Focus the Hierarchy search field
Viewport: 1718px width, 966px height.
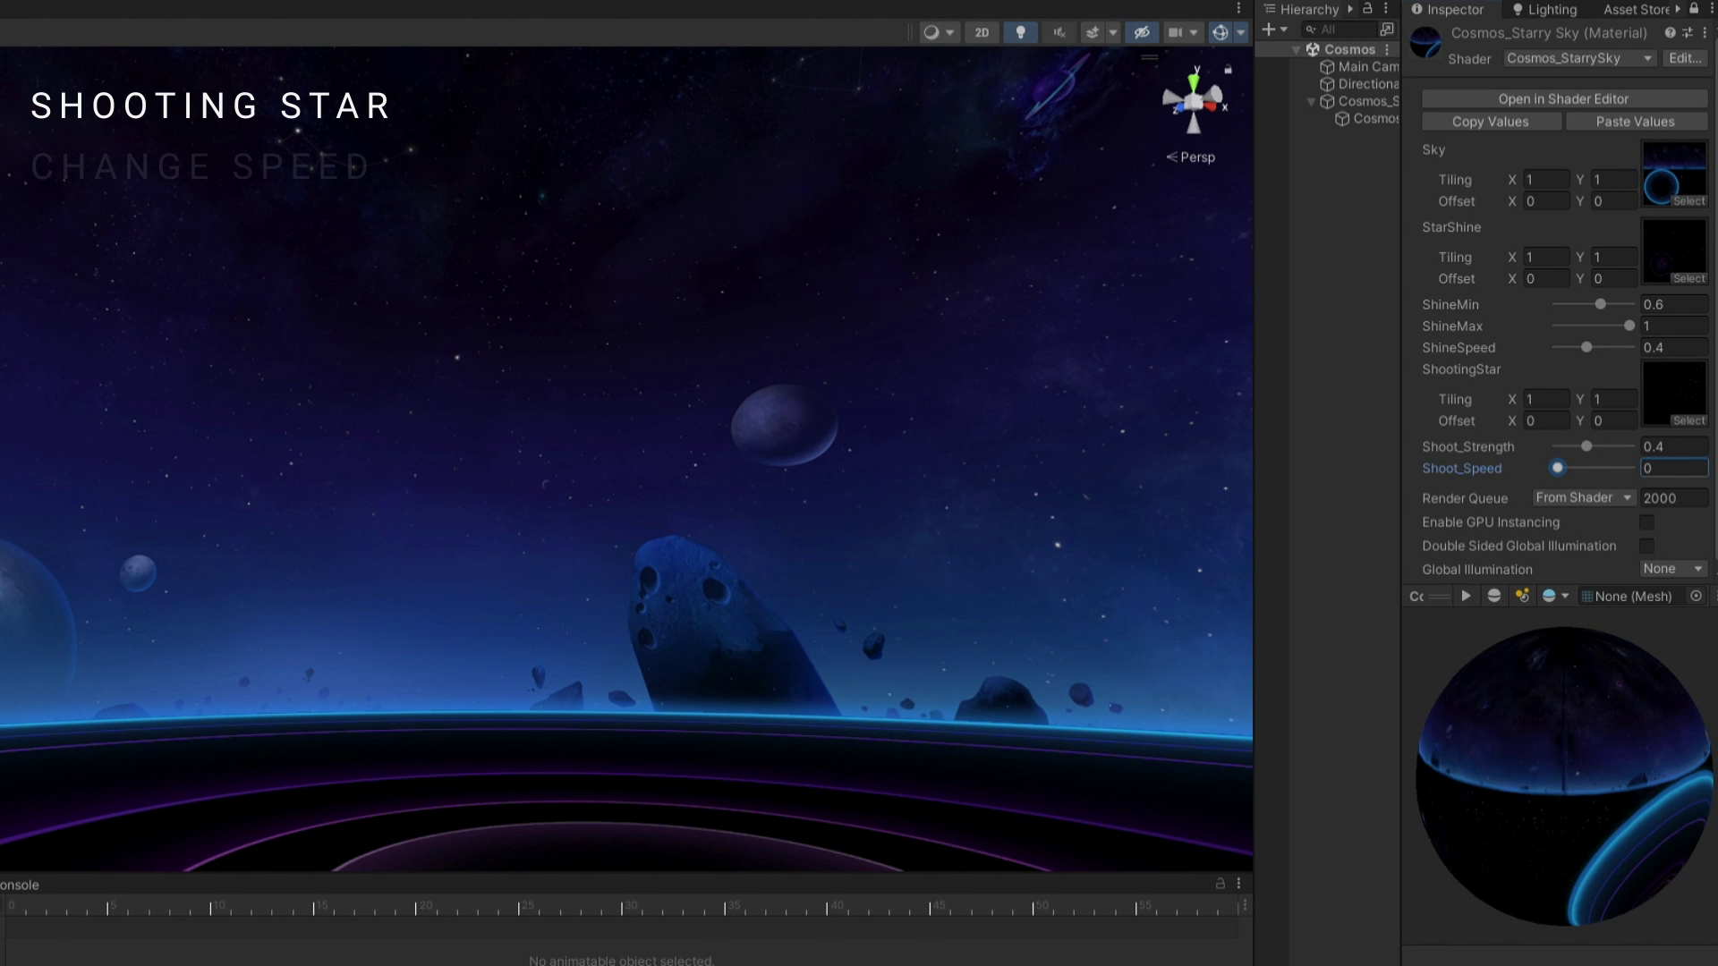[x=1341, y=30]
